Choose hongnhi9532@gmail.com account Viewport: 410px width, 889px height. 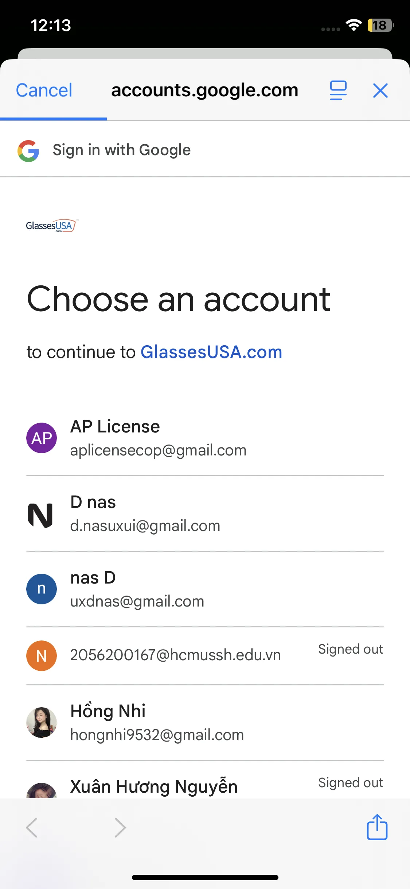click(x=157, y=734)
